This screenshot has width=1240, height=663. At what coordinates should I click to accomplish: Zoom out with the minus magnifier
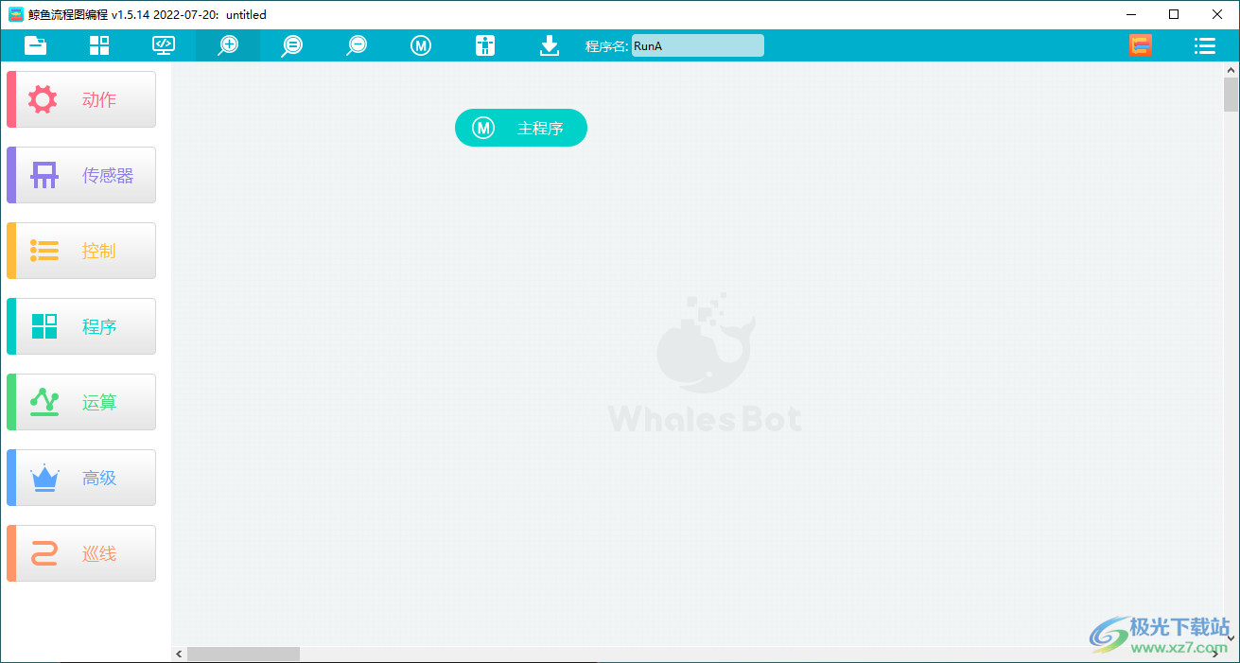[x=357, y=45]
